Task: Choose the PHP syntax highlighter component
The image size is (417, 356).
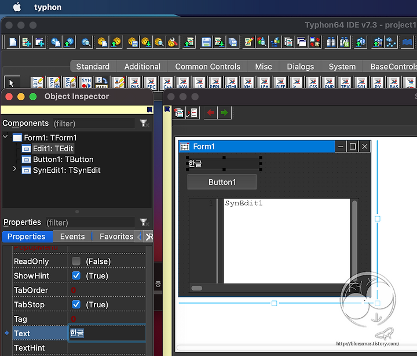Action: (x=329, y=82)
